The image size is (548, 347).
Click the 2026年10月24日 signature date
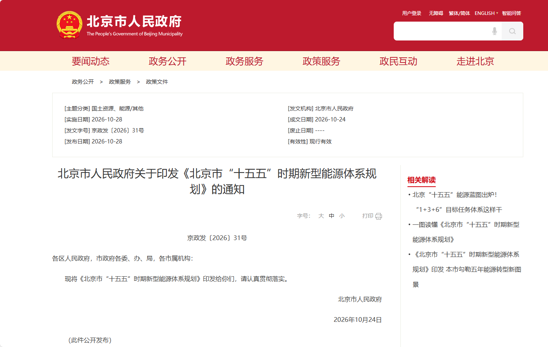point(358,319)
